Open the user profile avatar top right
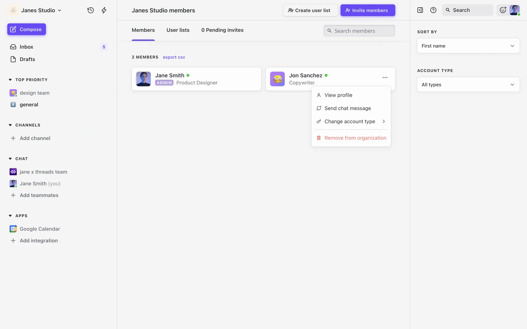Viewport: 527px width, 329px height. (x=514, y=10)
